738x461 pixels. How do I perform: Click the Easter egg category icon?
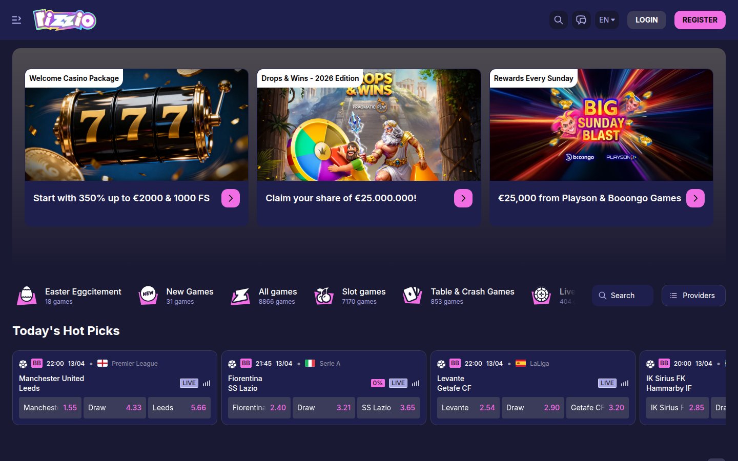(x=27, y=296)
